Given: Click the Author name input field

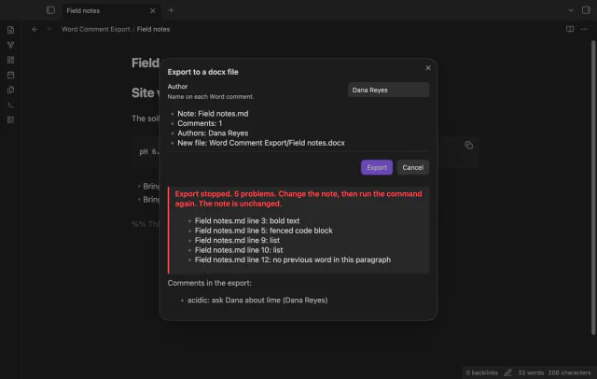Looking at the screenshot, I should [388, 90].
